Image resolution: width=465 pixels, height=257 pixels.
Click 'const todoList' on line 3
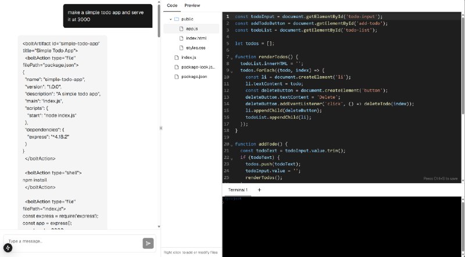pos(253,30)
